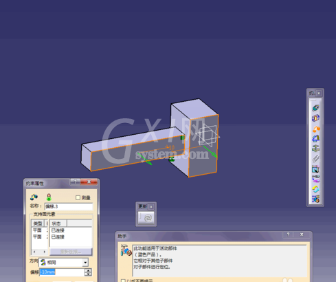336x282 pixels.
Task: Select the Angle Constraint tool
Action: 316,138
